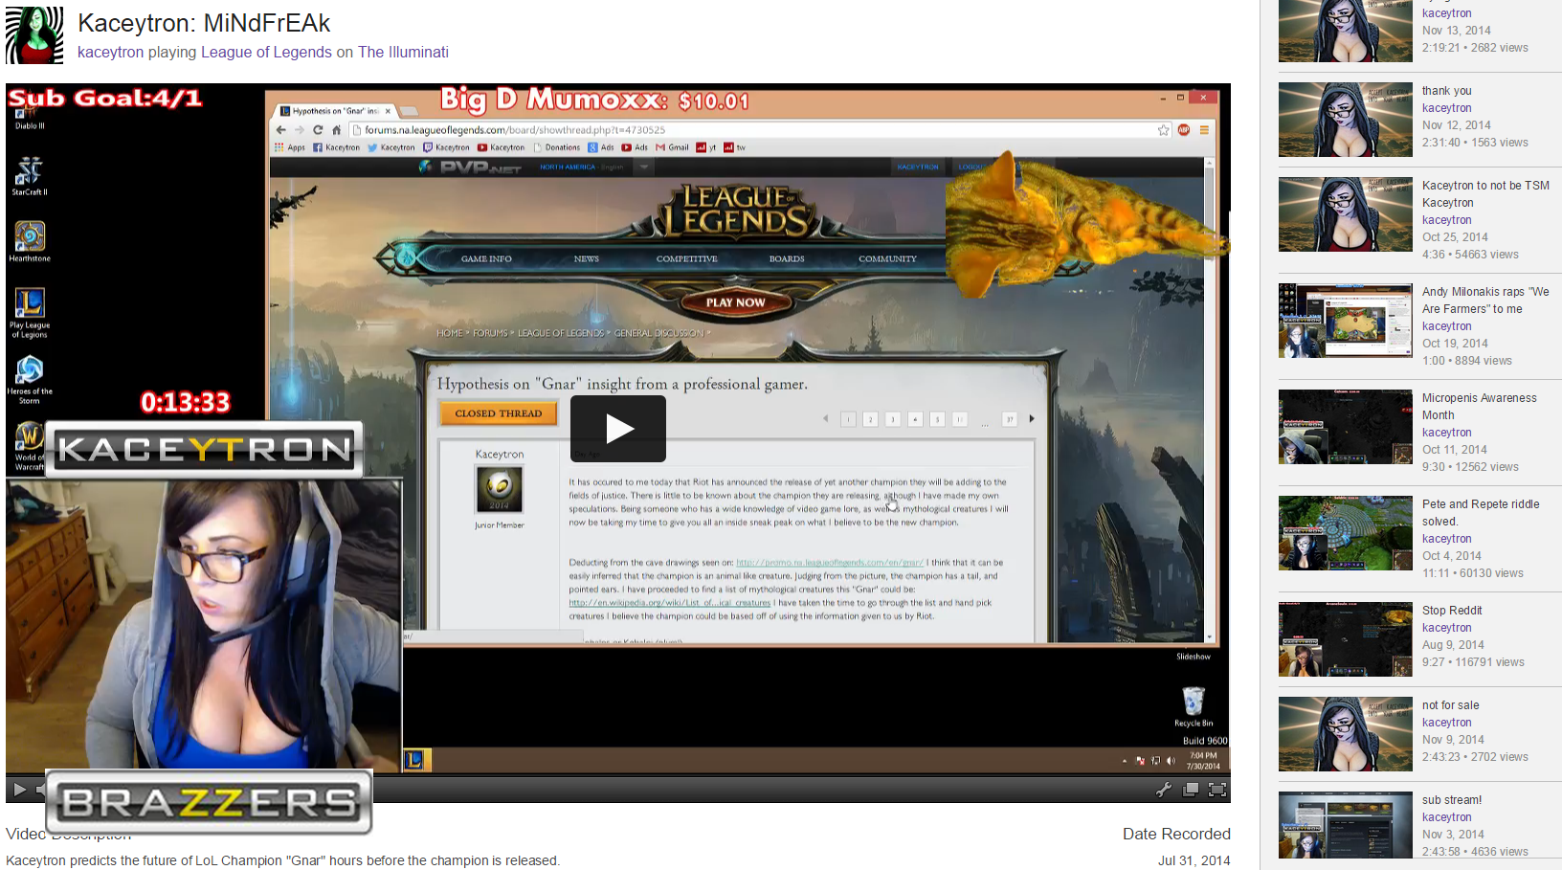Click the small play icon in the player control bar
Viewport: 1562px width, 870px height.
(x=18, y=790)
